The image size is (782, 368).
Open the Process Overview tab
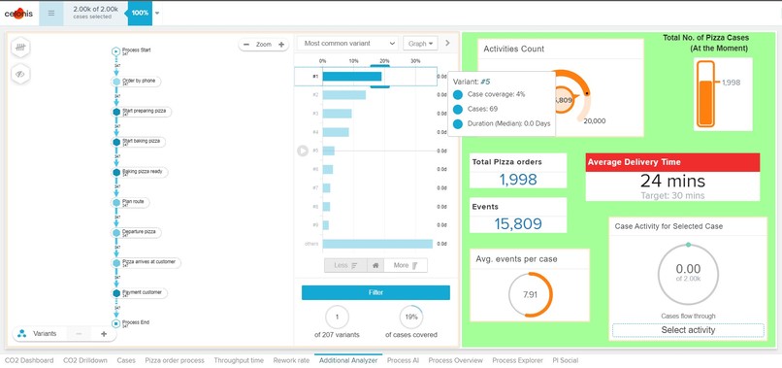pyautogui.click(x=455, y=360)
